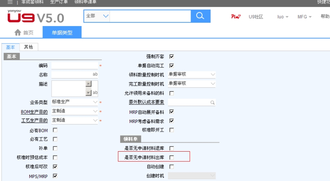
Task: Click the 领料单 section header
Action: click(x=130, y=139)
